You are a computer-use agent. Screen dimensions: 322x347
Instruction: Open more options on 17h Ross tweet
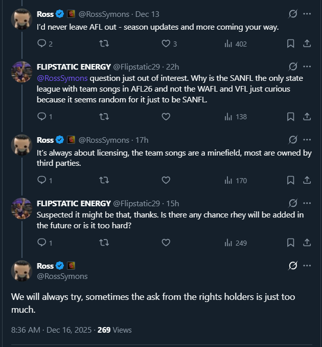tap(307, 139)
